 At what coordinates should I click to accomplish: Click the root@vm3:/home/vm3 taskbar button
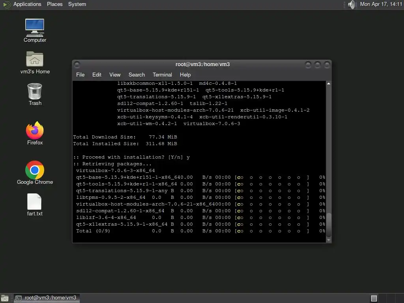(47, 298)
